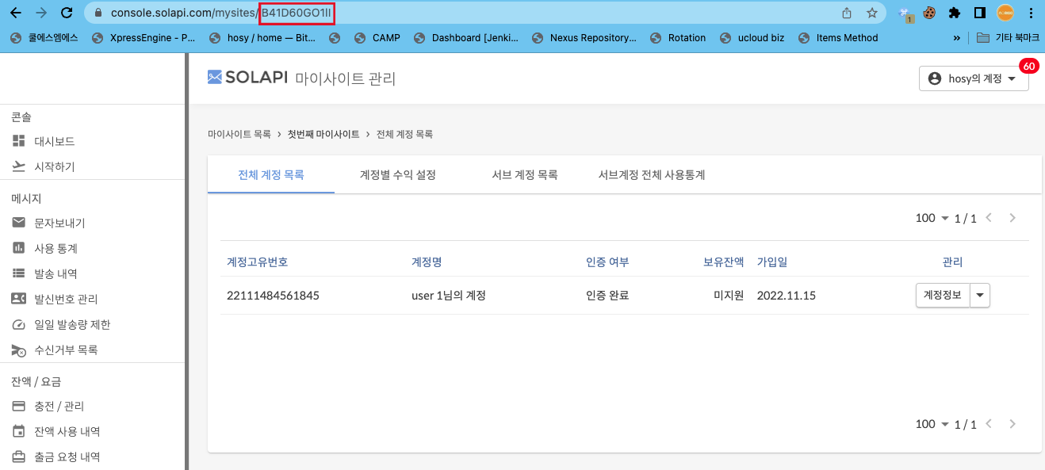Viewport: 1045px width, 470px height.
Task: Open 사용 통계 chart icon
Action: click(x=19, y=248)
